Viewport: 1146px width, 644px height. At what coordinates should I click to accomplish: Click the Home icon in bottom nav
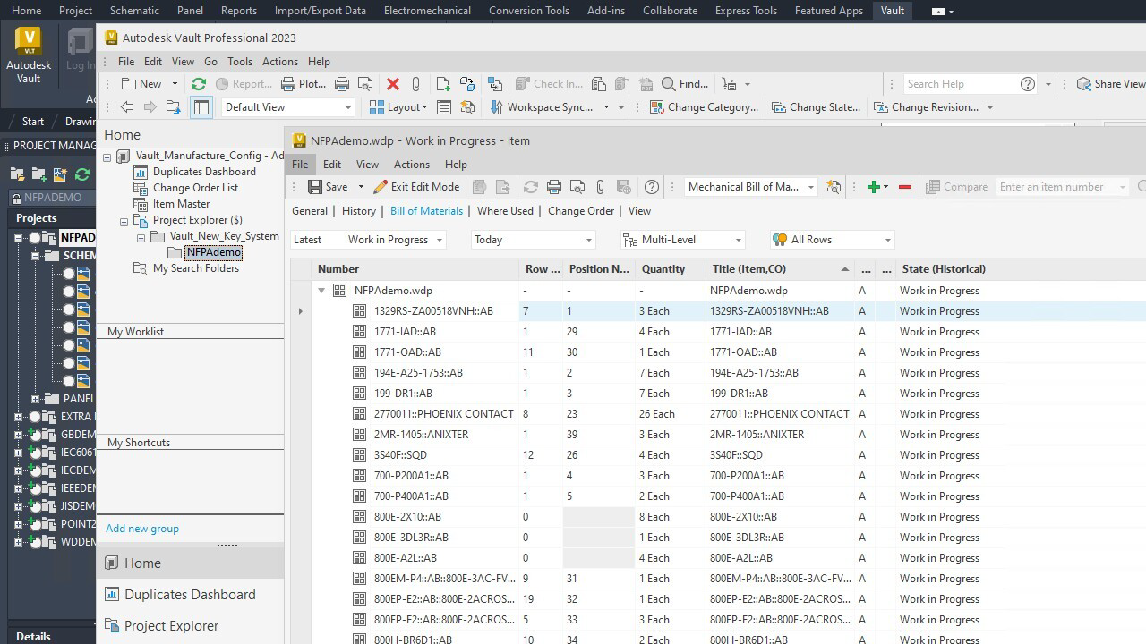pyautogui.click(x=112, y=563)
